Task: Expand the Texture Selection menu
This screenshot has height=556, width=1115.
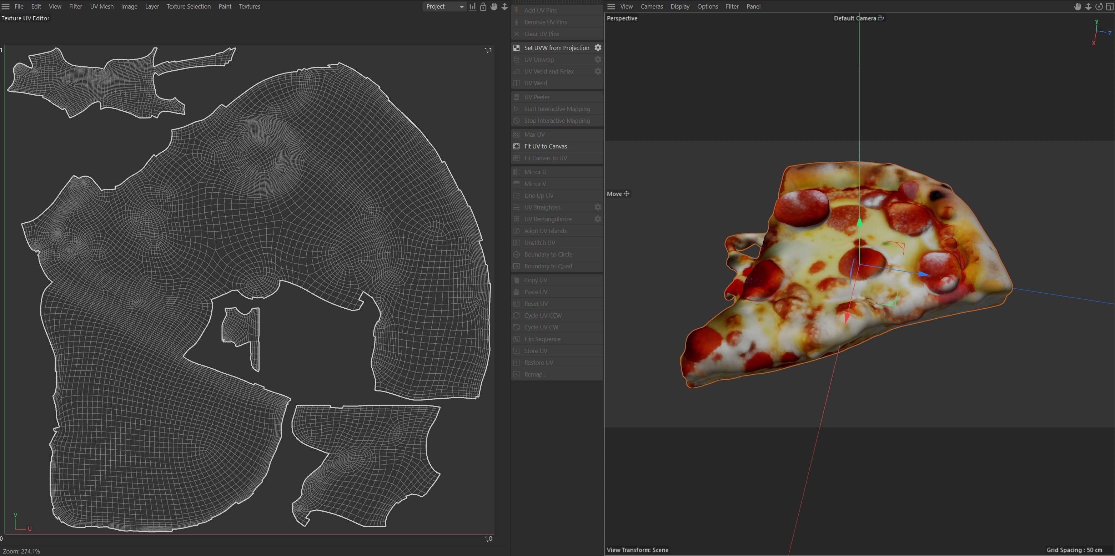Action: (x=189, y=6)
